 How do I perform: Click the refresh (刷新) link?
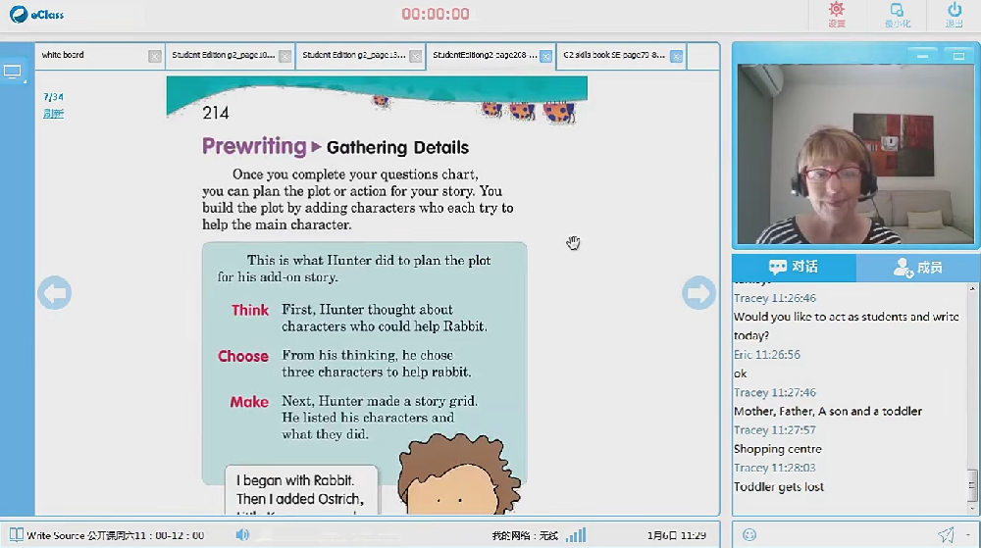pyautogui.click(x=53, y=114)
